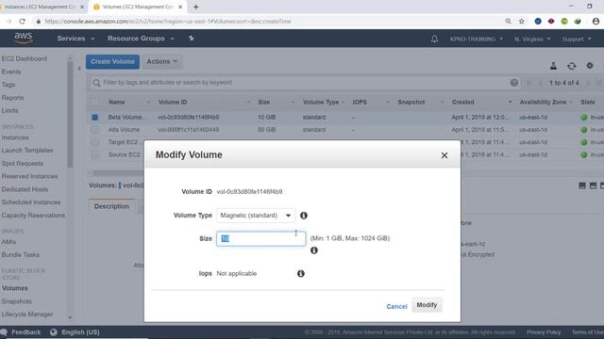The height and width of the screenshot is (339, 604).
Task: Open the browser profile avatar icon
Action: click(x=596, y=22)
